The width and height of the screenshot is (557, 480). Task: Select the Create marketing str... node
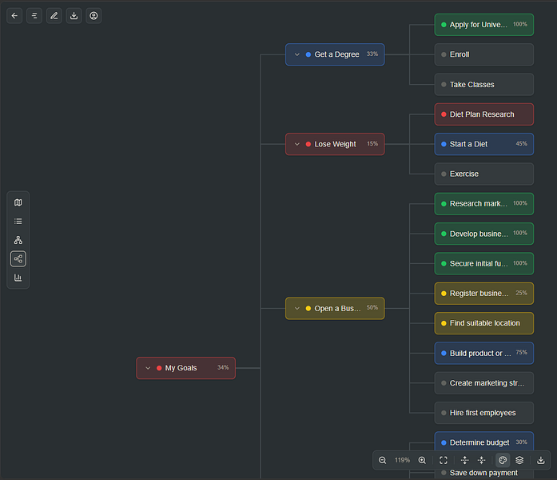click(x=483, y=383)
